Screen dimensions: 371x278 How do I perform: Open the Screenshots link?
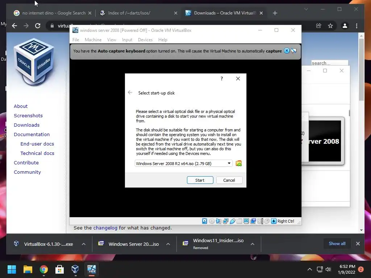28,115
